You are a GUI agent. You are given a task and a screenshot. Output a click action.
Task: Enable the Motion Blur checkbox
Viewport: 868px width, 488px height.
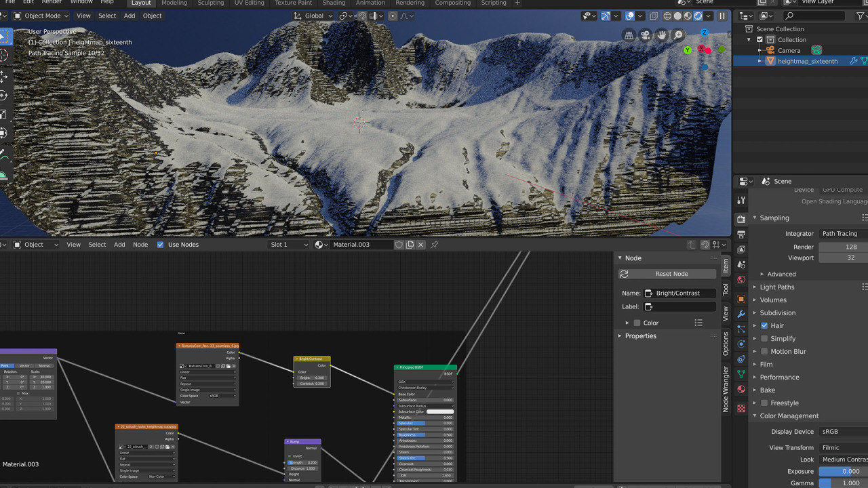point(764,352)
